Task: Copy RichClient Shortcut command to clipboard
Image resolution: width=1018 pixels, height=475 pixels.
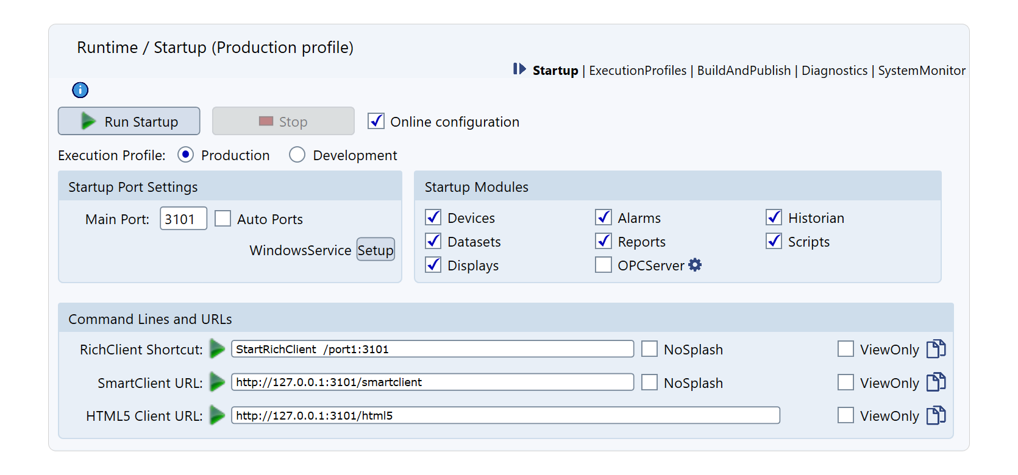Action: point(936,349)
